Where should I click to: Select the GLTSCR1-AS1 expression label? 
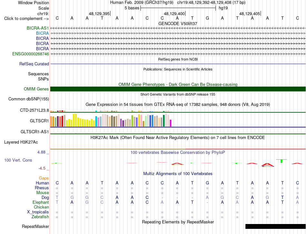click(x=35, y=132)
